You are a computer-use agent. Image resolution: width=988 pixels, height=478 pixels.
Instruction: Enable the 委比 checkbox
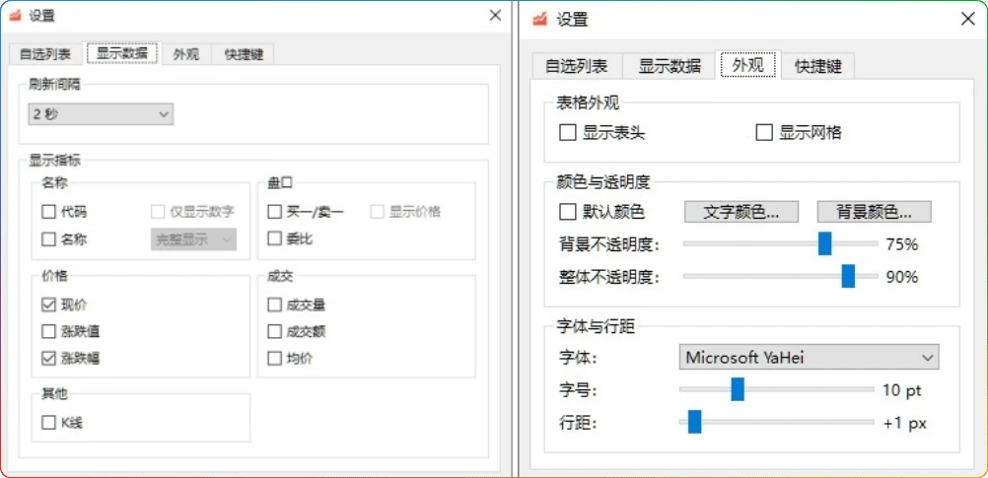[x=274, y=239]
